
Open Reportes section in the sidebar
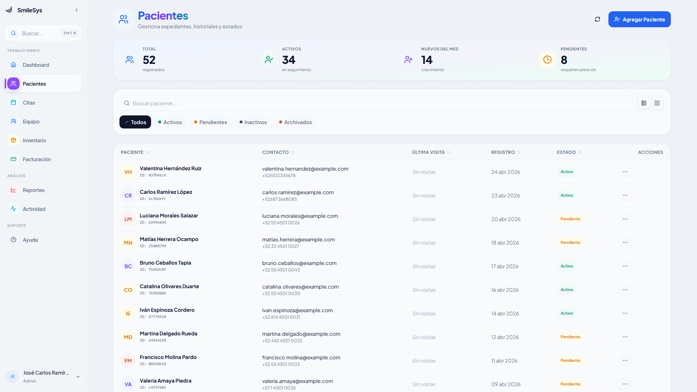pos(43,190)
